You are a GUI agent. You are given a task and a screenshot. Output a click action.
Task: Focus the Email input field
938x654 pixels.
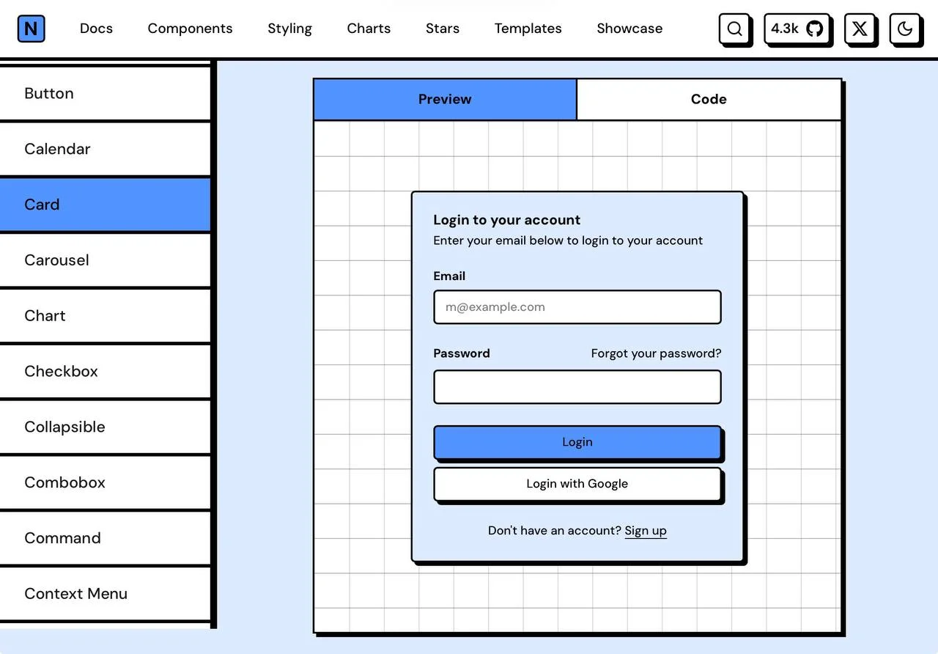click(577, 307)
